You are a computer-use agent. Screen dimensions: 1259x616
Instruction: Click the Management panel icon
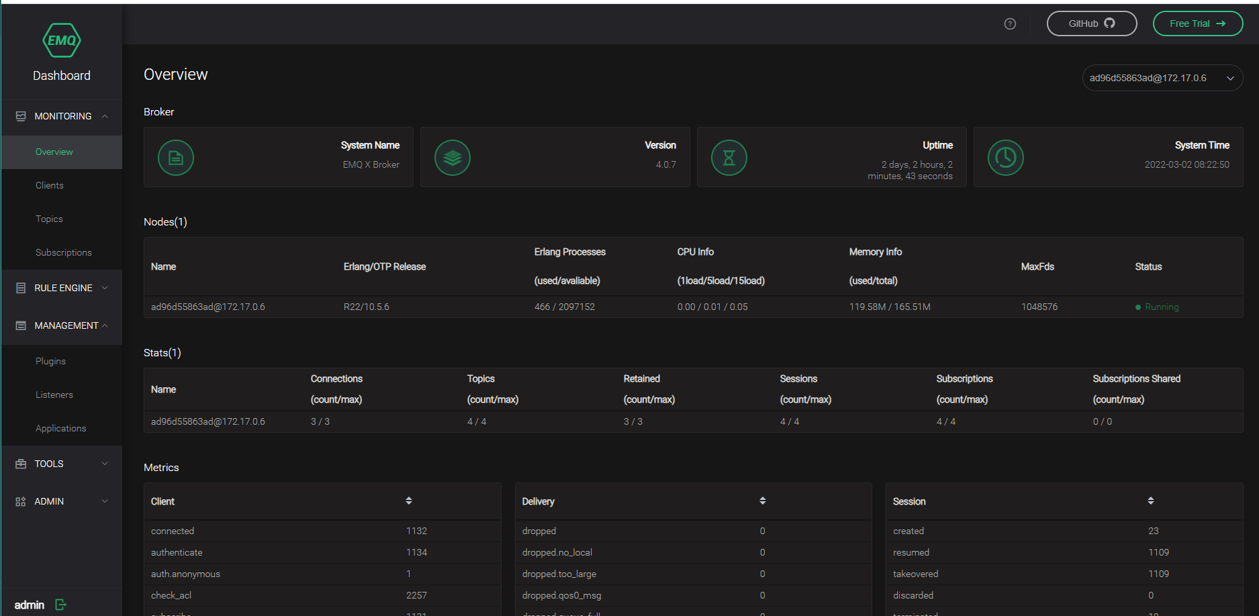pyautogui.click(x=21, y=325)
